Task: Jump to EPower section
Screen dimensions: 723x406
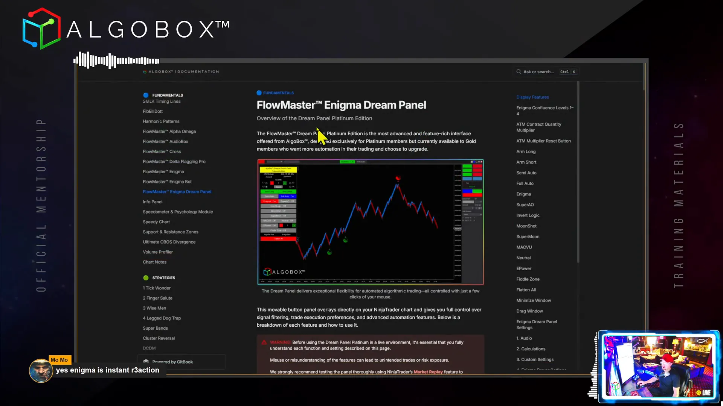Action: point(523,269)
